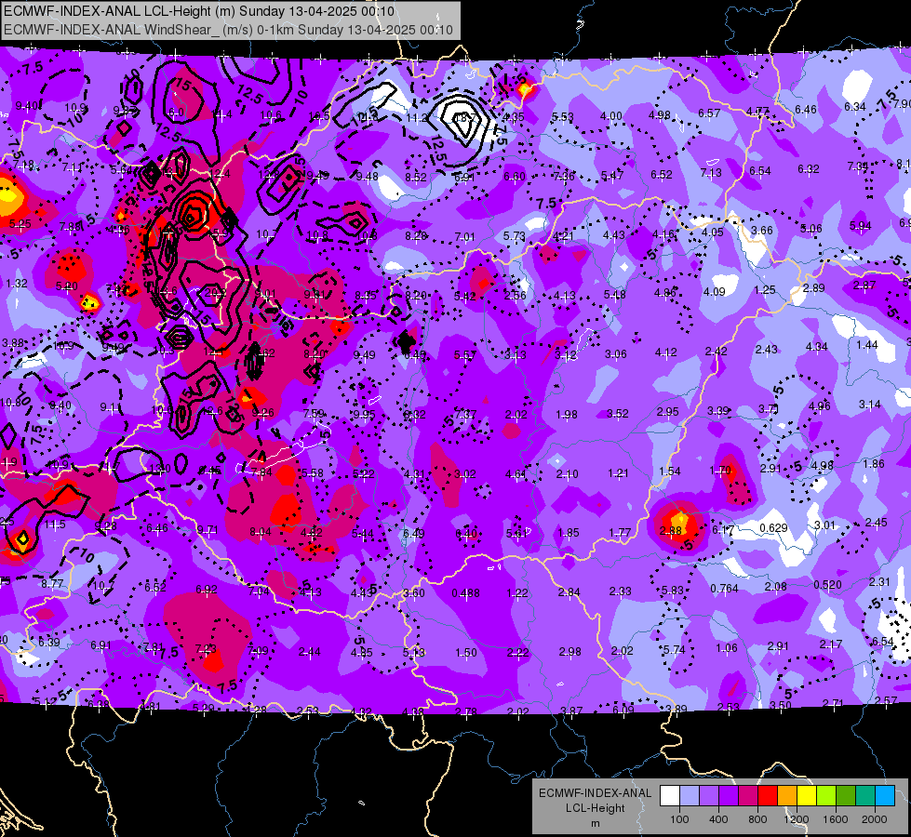Click the grid value 6.57

[709, 113]
